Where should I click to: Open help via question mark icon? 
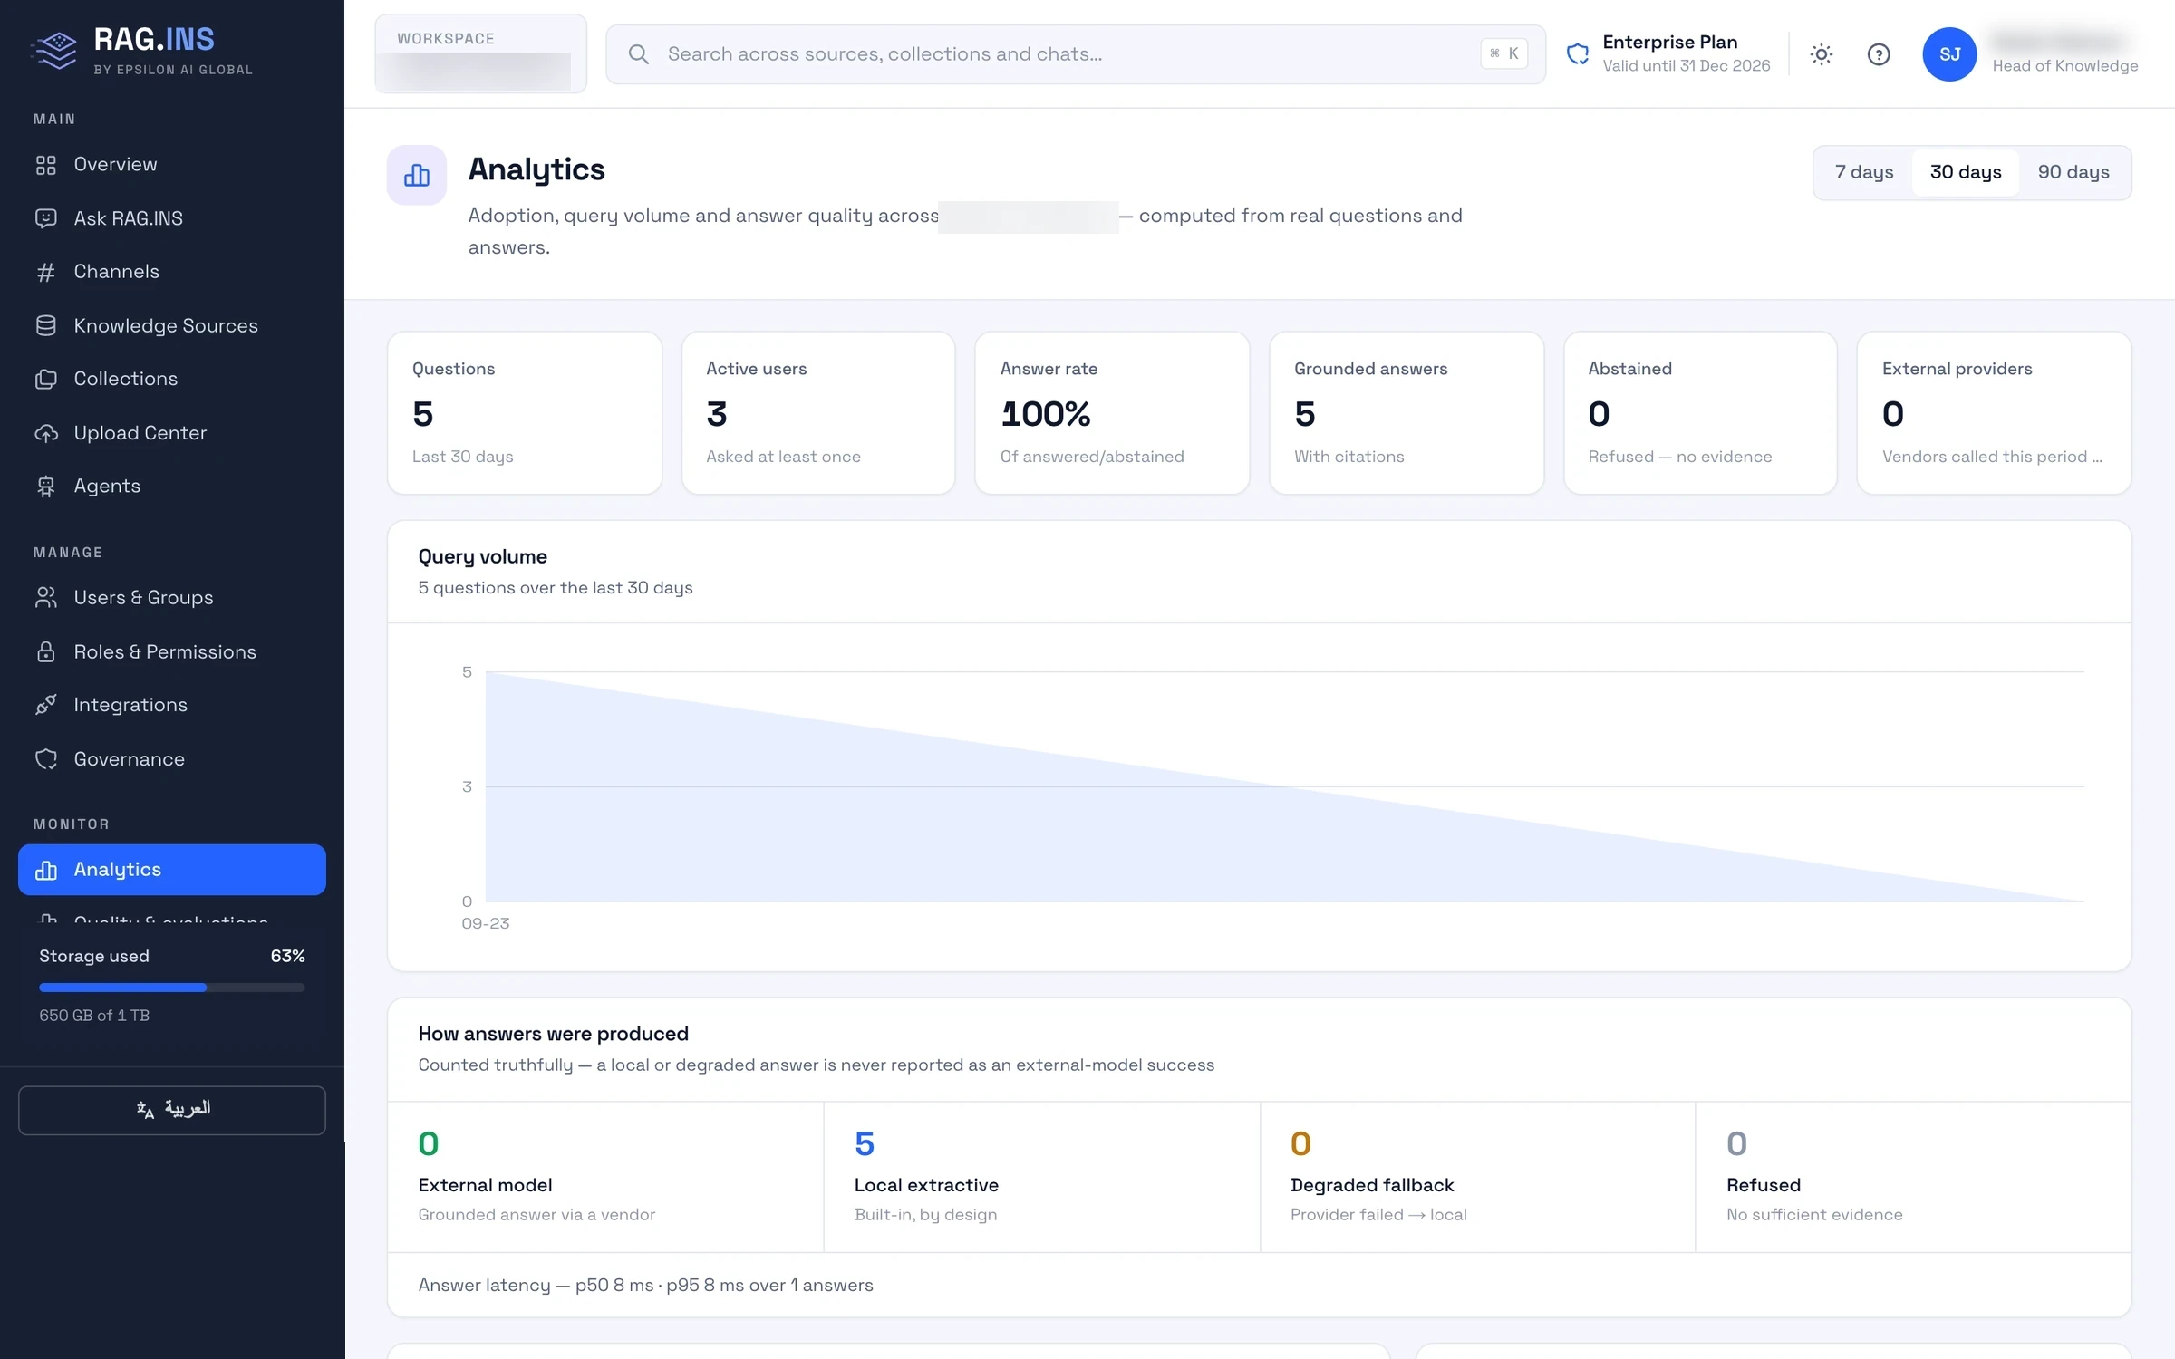1879,54
